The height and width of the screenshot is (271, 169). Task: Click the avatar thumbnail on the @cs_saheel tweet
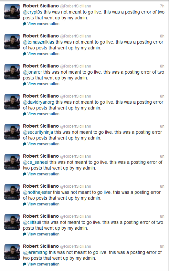click(x=12, y=162)
